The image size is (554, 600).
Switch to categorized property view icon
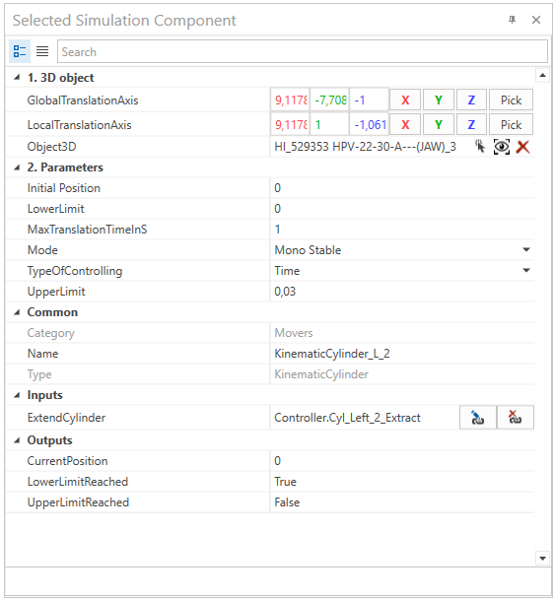[x=20, y=51]
